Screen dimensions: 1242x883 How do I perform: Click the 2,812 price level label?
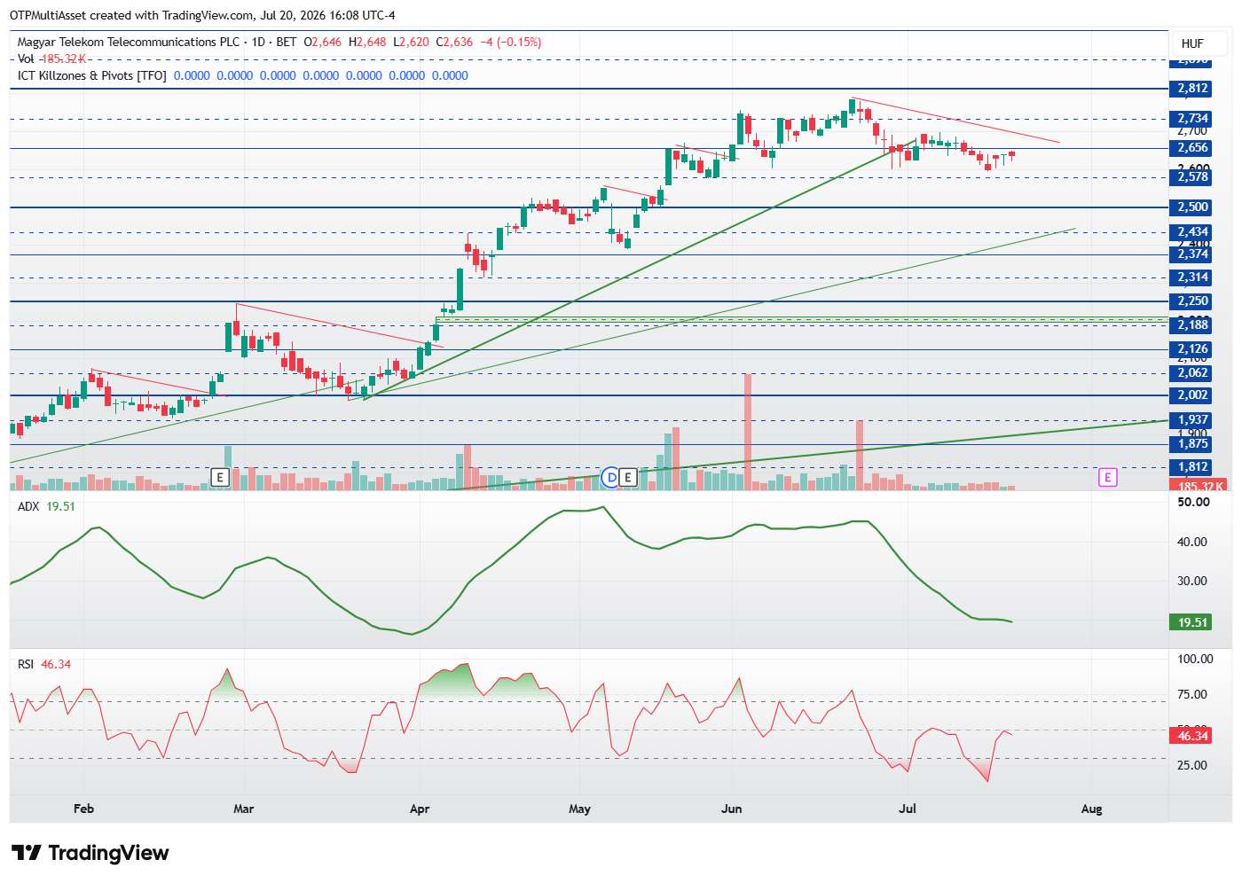[x=1192, y=89]
